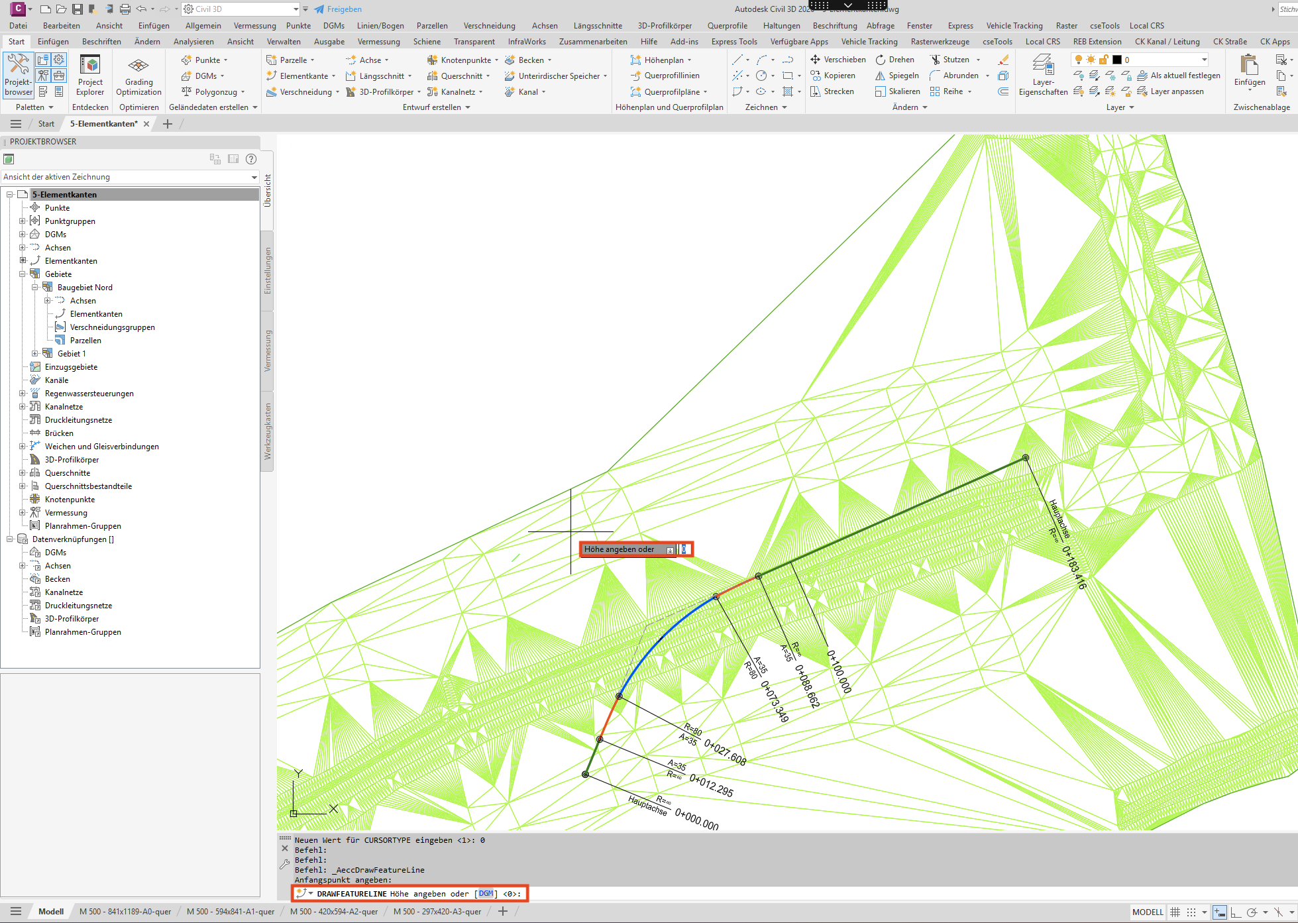Open Layer-Eigenschaften manager

tap(1043, 76)
